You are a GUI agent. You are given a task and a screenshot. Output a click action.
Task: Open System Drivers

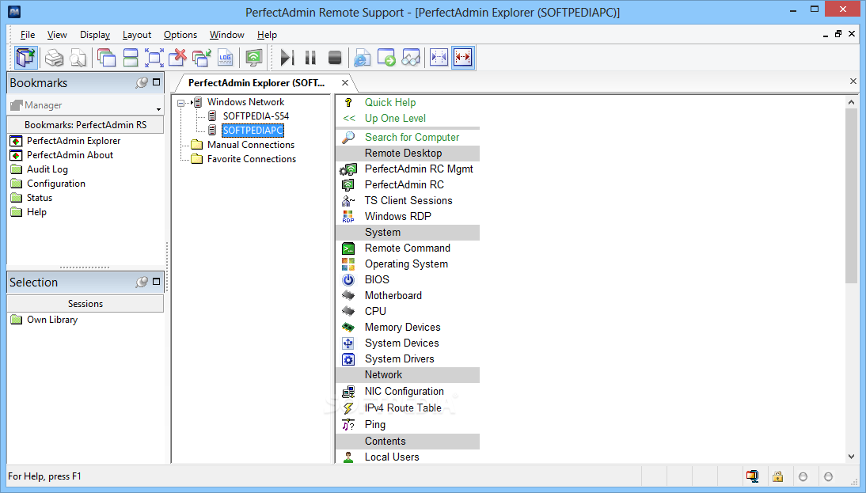pyautogui.click(x=399, y=358)
